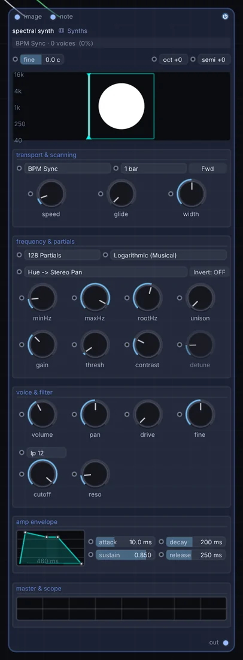Viewport: 243px width, 660px height.
Task: Click the drive knob
Action: (147, 414)
